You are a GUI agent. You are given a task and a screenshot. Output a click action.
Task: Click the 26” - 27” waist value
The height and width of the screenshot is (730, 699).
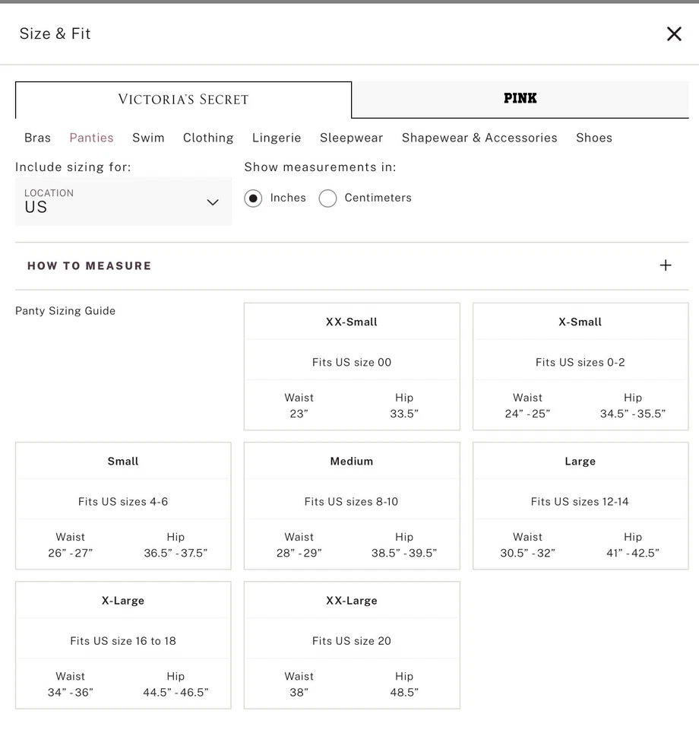pos(70,553)
